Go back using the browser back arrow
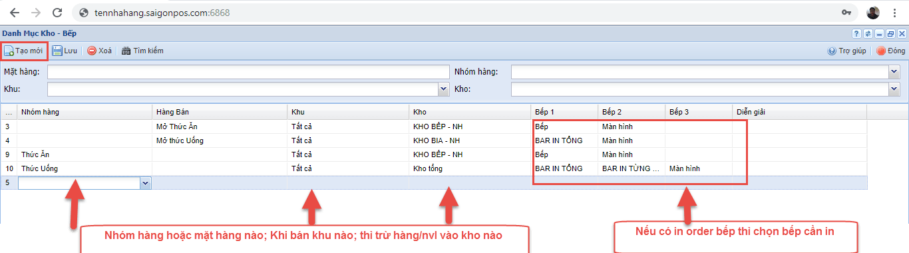 14,12
